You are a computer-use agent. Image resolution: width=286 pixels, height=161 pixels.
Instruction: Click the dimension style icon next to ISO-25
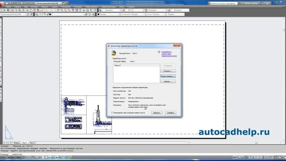pos(123,10)
